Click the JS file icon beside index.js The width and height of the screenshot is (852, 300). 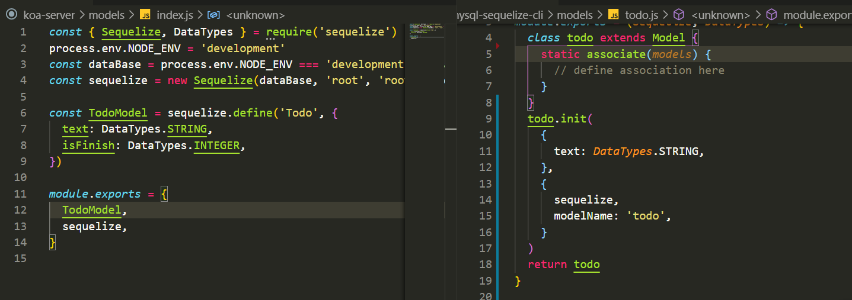pos(145,15)
